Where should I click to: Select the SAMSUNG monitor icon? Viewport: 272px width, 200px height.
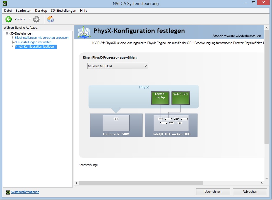(x=180, y=98)
